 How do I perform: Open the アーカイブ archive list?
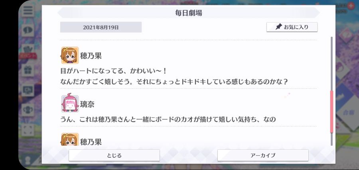[263, 155]
